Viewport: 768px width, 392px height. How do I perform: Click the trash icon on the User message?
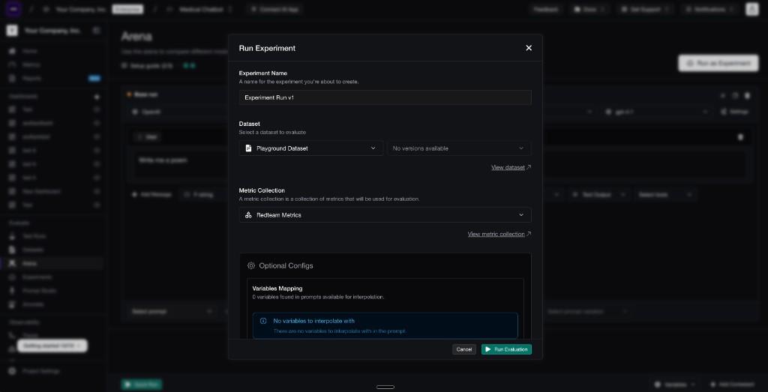pyautogui.click(x=740, y=137)
